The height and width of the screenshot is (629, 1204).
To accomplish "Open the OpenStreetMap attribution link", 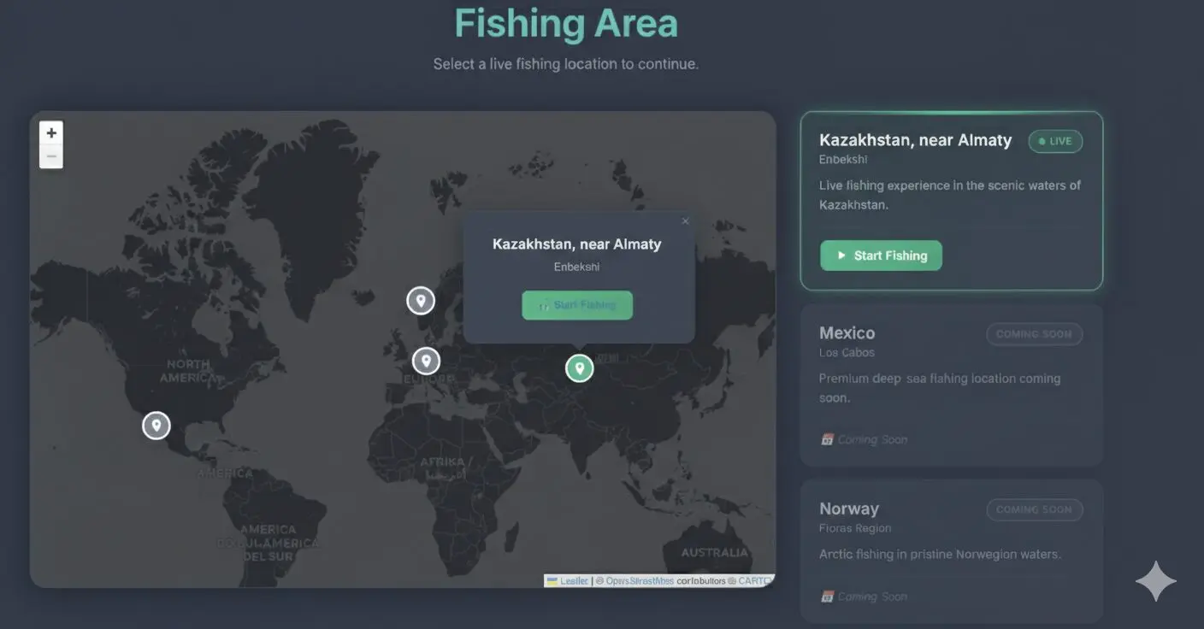I will point(640,581).
